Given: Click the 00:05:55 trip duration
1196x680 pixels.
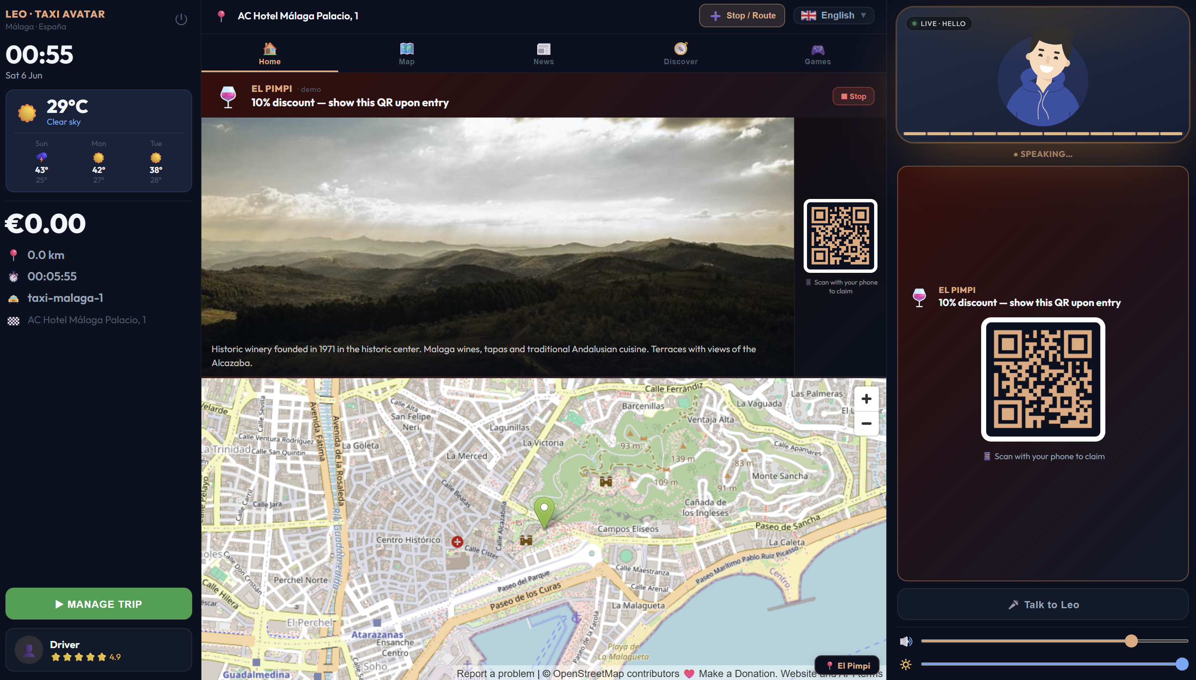Looking at the screenshot, I should point(52,277).
